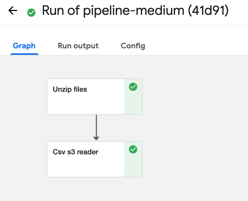Select the Graph tab
This screenshot has height=201, width=248.
(24, 46)
